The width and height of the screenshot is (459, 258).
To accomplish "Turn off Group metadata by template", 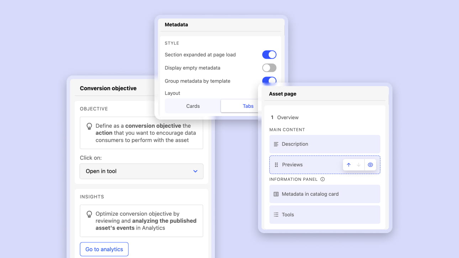I will (x=269, y=80).
